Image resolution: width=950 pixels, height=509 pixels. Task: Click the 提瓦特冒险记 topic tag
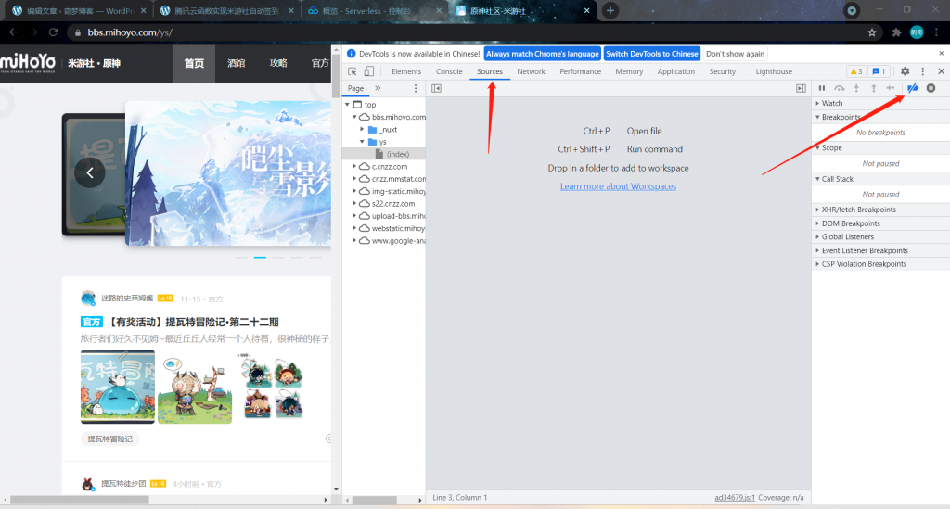click(109, 439)
